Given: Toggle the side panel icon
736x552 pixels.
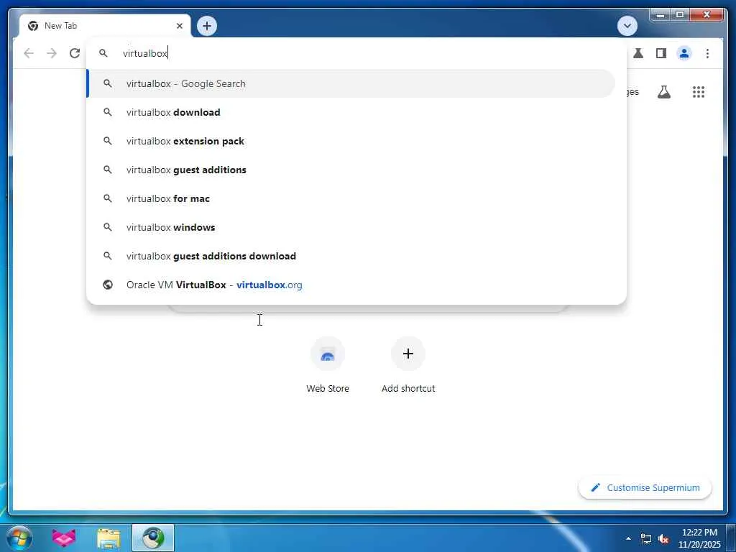Looking at the screenshot, I should pos(661,53).
